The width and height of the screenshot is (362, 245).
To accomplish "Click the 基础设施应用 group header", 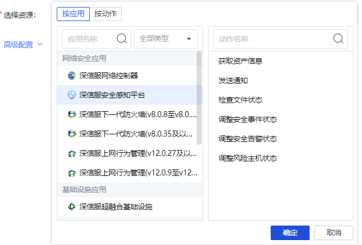I will [130, 189].
